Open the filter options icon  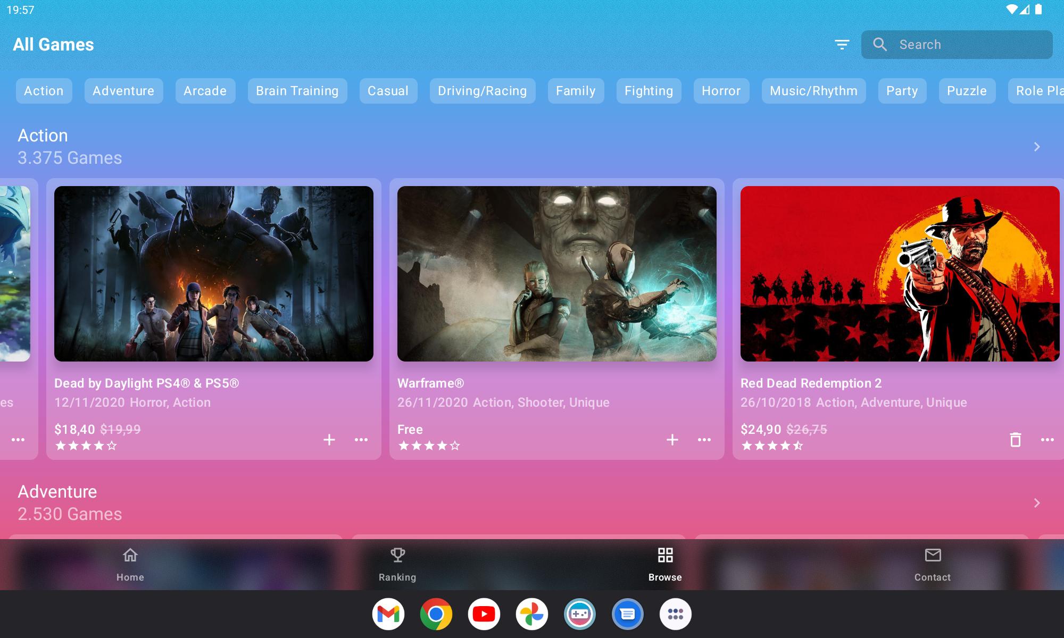pos(842,45)
